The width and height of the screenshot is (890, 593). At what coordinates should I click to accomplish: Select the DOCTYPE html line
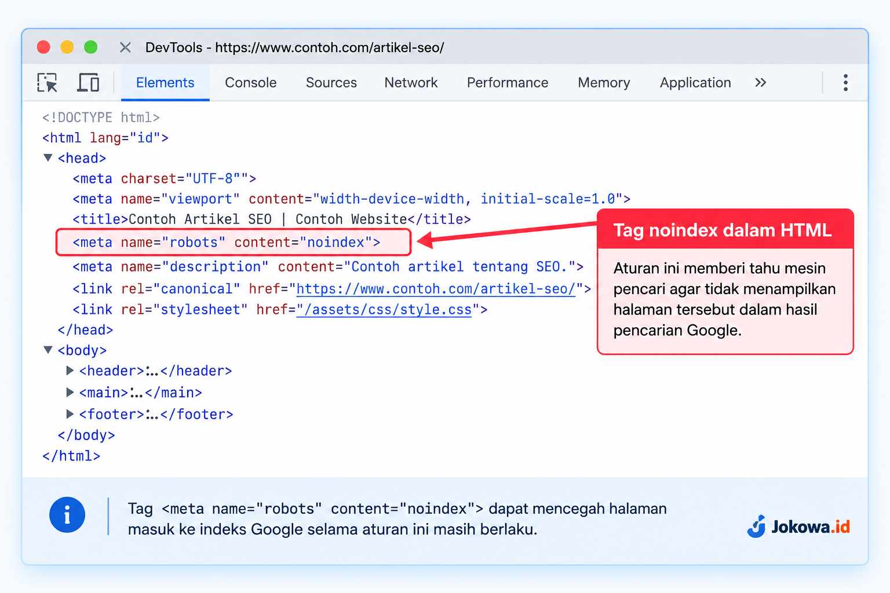coord(101,118)
